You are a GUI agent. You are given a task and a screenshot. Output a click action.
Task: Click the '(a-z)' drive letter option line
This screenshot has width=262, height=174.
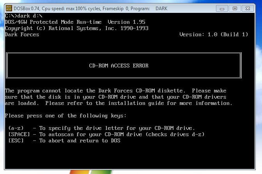102,128
